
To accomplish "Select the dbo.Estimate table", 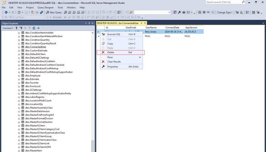I will click(32, 79).
